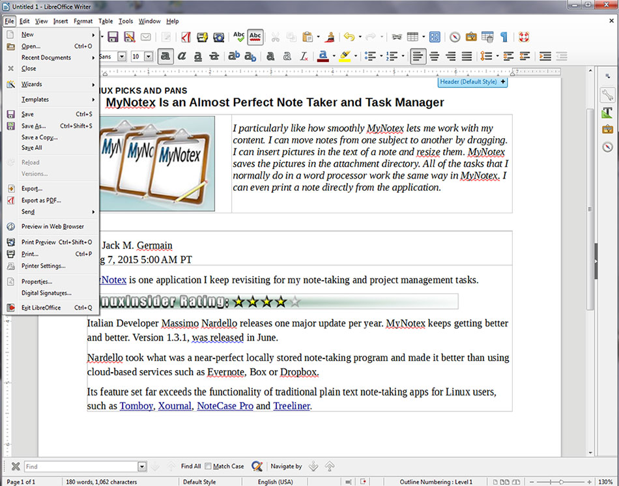This screenshot has height=486, width=619.
Task: Click the Undo arrow icon
Action: point(349,37)
